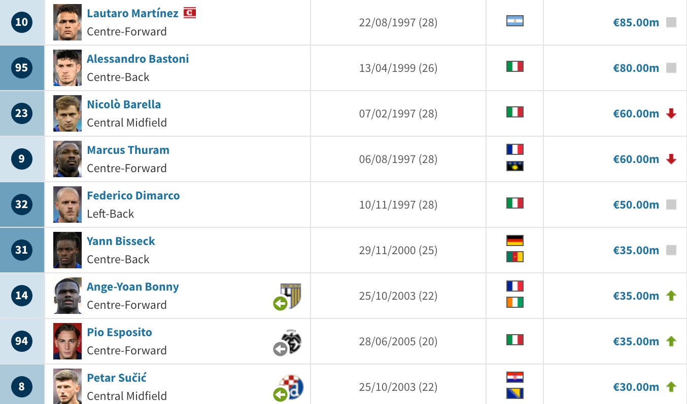Click the club crest in Pio Esposito's row

(292, 341)
